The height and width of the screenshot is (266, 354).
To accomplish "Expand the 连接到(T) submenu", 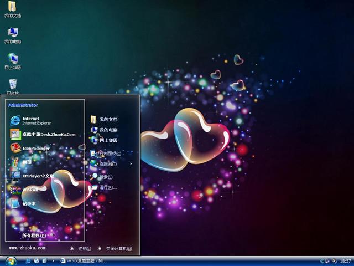I will coord(107,164).
